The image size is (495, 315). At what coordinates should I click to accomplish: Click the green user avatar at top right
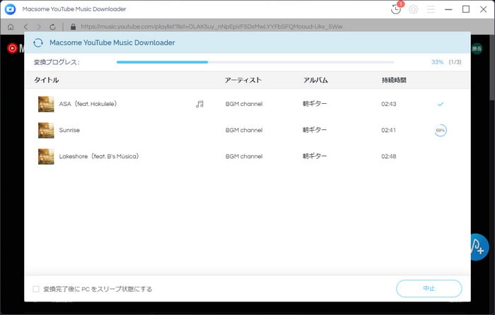477,49
